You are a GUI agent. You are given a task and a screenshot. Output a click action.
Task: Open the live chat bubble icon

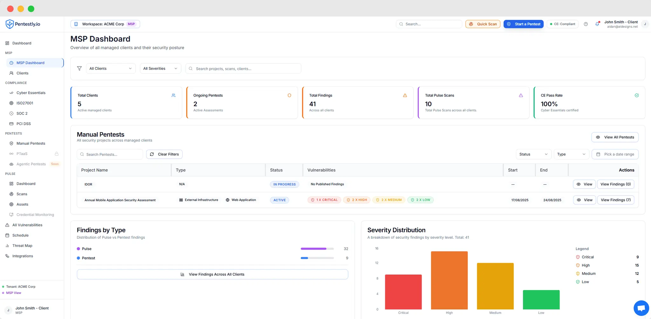pos(641,308)
